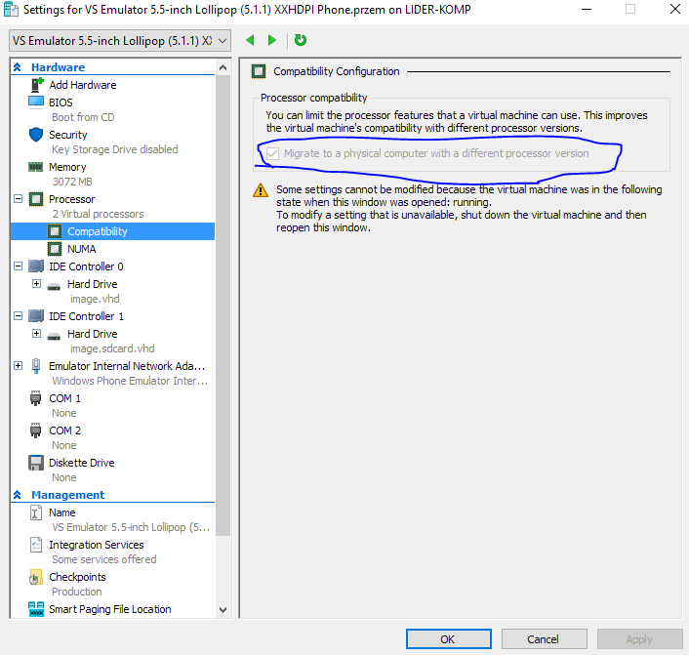This screenshot has height=655, width=689.
Task: Click the Name document icon
Action: [x=36, y=512]
